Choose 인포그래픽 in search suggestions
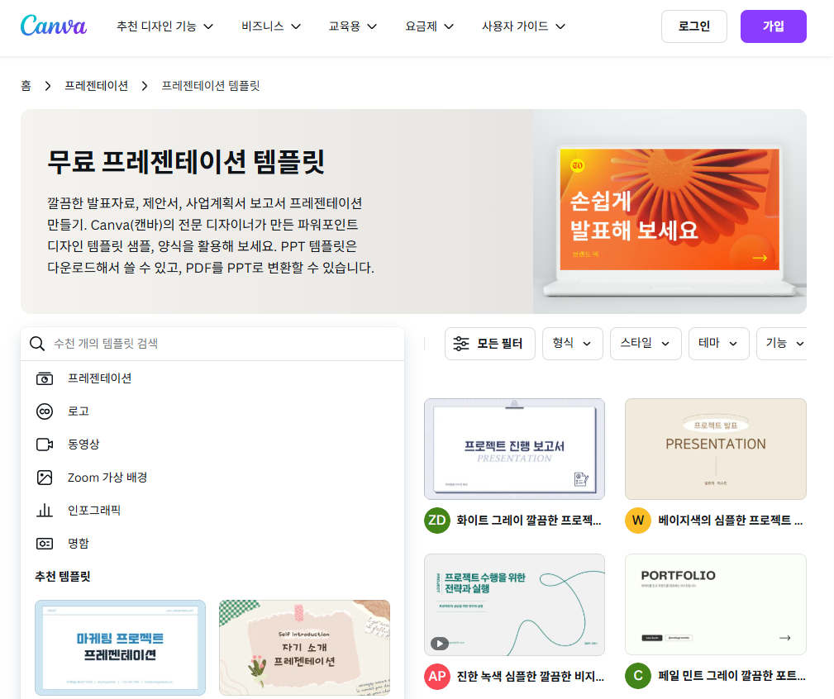834x699 pixels. tap(212, 511)
